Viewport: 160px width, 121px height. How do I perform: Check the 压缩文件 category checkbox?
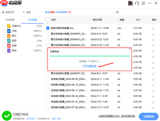pos(4,26)
